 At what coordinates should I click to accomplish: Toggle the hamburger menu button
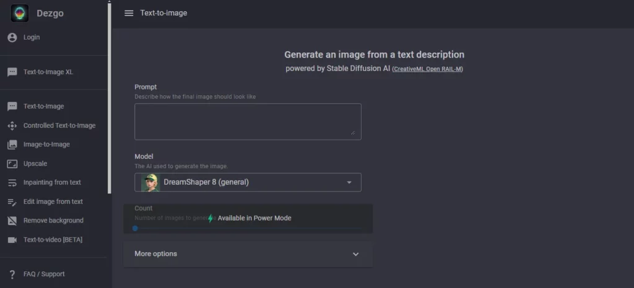pyautogui.click(x=129, y=14)
